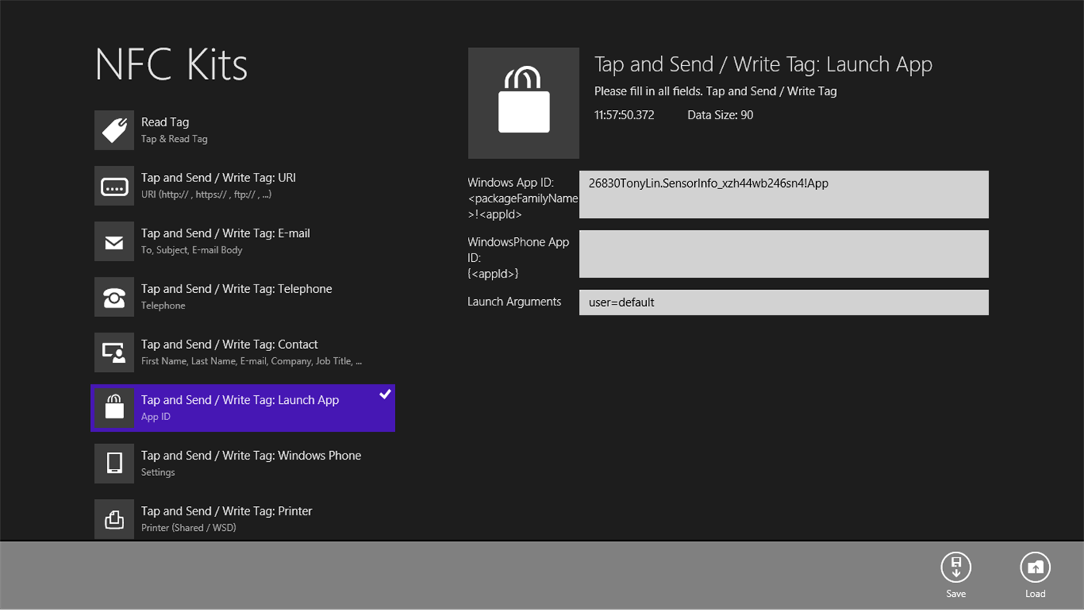
Task: Click the Launch App shopping bag icon
Action: pyautogui.click(x=114, y=408)
